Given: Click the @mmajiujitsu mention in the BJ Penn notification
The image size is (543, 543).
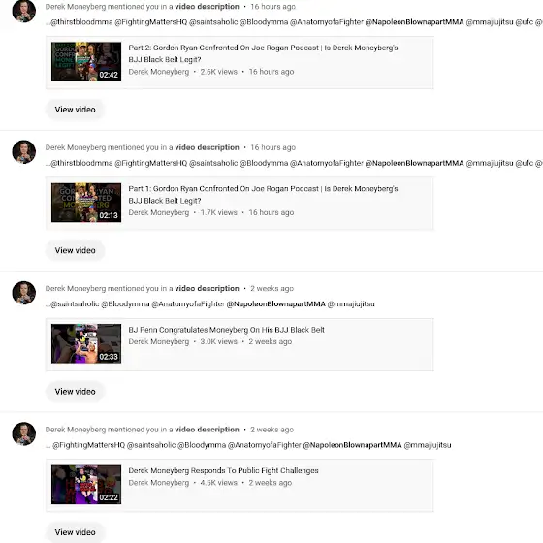Looking at the screenshot, I should (x=351, y=304).
